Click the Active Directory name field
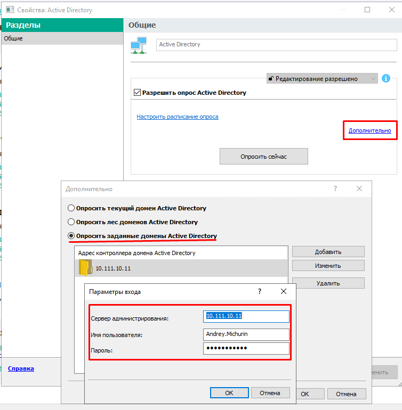The width and height of the screenshot is (402, 410). pyautogui.click(x=277, y=45)
